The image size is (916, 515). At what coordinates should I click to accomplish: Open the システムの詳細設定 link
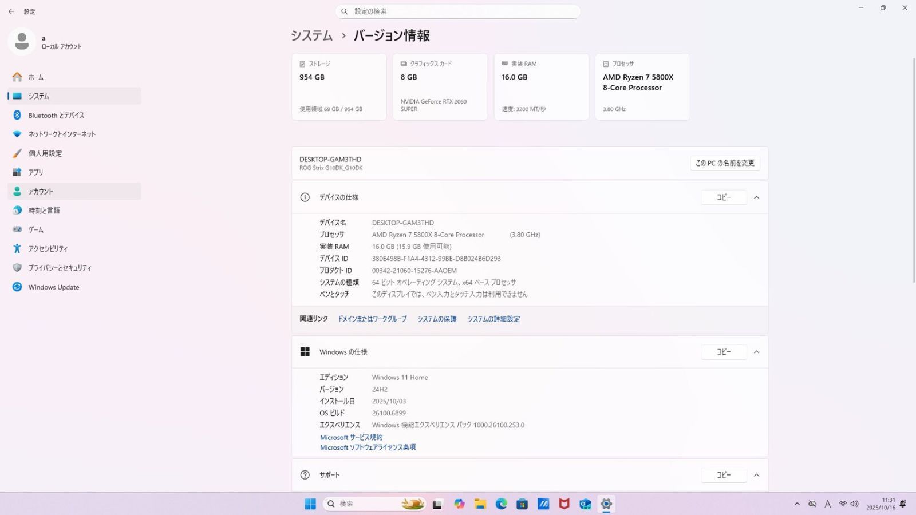[493, 319]
